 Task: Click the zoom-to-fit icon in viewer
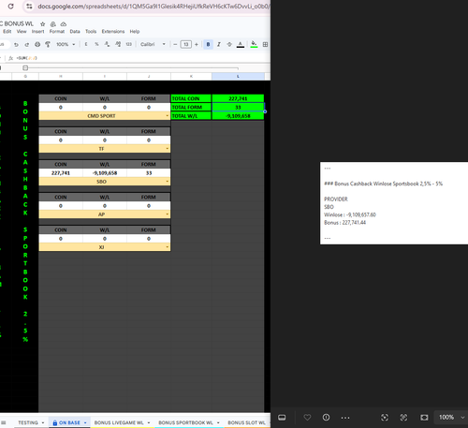(x=385, y=418)
